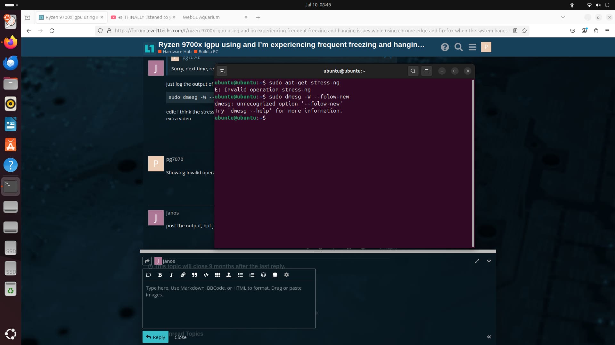615x345 pixels.
Task: Toggle bold formatting in reply editor
Action: pos(160,275)
